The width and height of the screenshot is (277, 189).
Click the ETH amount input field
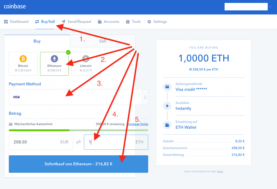114,142
